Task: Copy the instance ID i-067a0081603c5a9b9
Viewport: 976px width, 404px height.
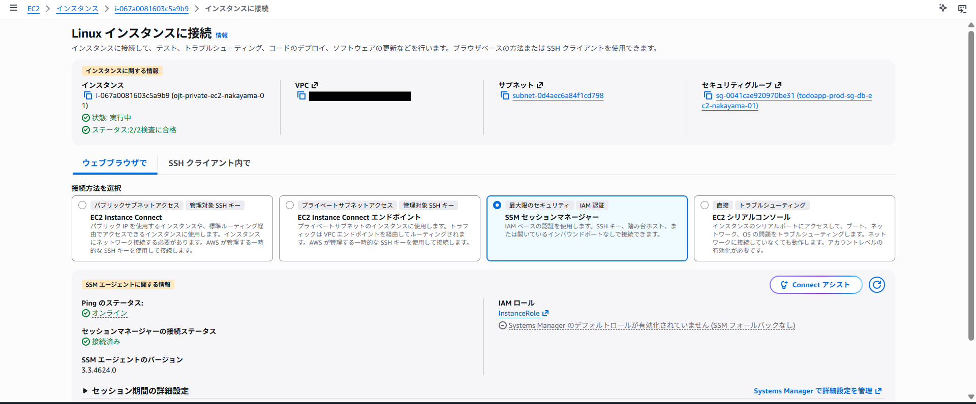Action: tap(88, 95)
